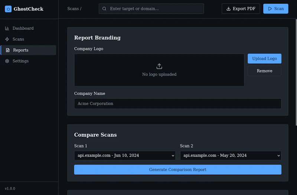Viewport: 297px width, 195px height.
Task: Click the Upload Logo button
Action: pyautogui.click(x=264, y=58)
